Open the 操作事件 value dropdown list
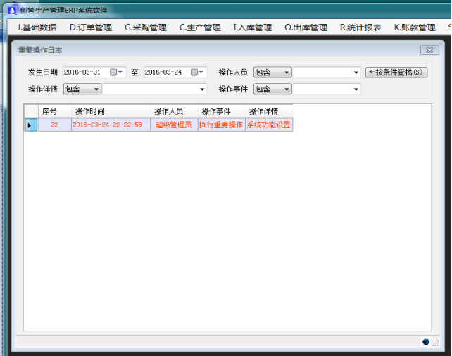452x356 pixels. point(356,89)
